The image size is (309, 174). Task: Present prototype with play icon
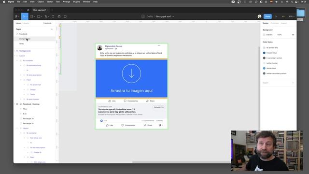click(x=276, y=16)
